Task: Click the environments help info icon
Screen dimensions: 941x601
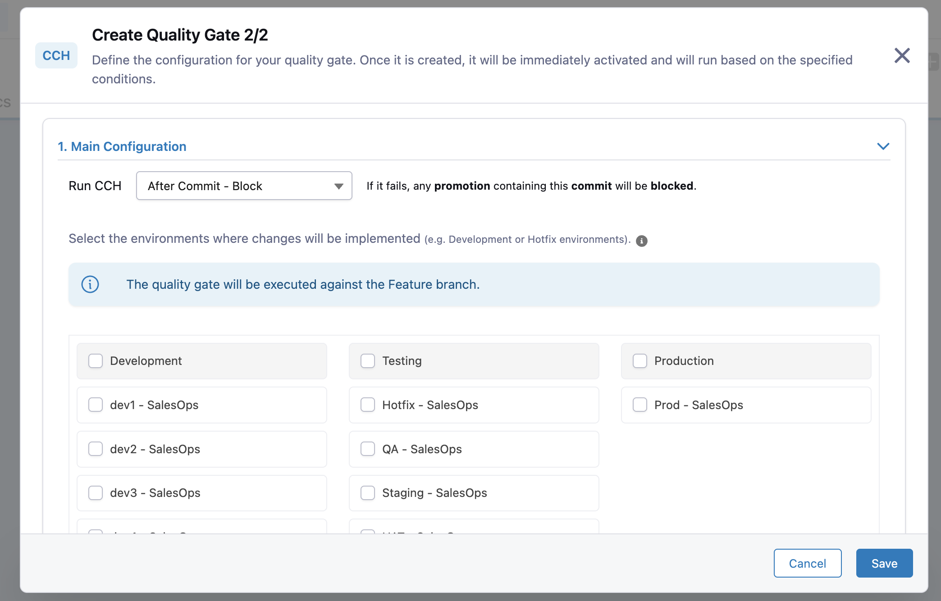Action: [641, 241]
